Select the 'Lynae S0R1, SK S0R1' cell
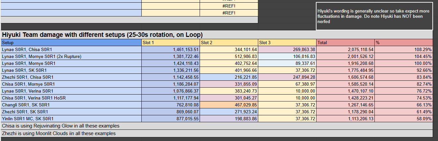Viewport: 438px width, 141px height. (x=71, y=70)
